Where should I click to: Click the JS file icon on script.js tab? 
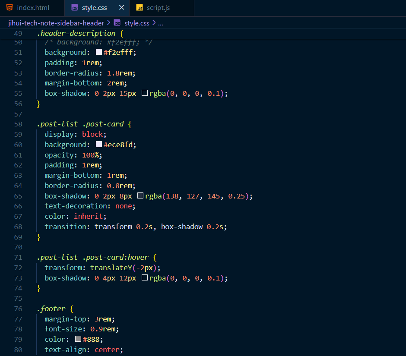(140, 8)
